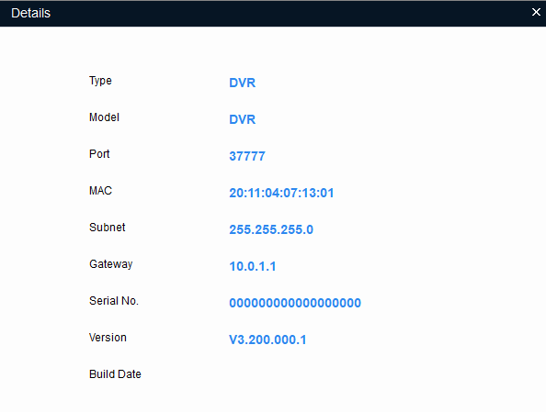Viewport: 546px width, 412px height.
Task: Select the MAC label
Action: 100,191
